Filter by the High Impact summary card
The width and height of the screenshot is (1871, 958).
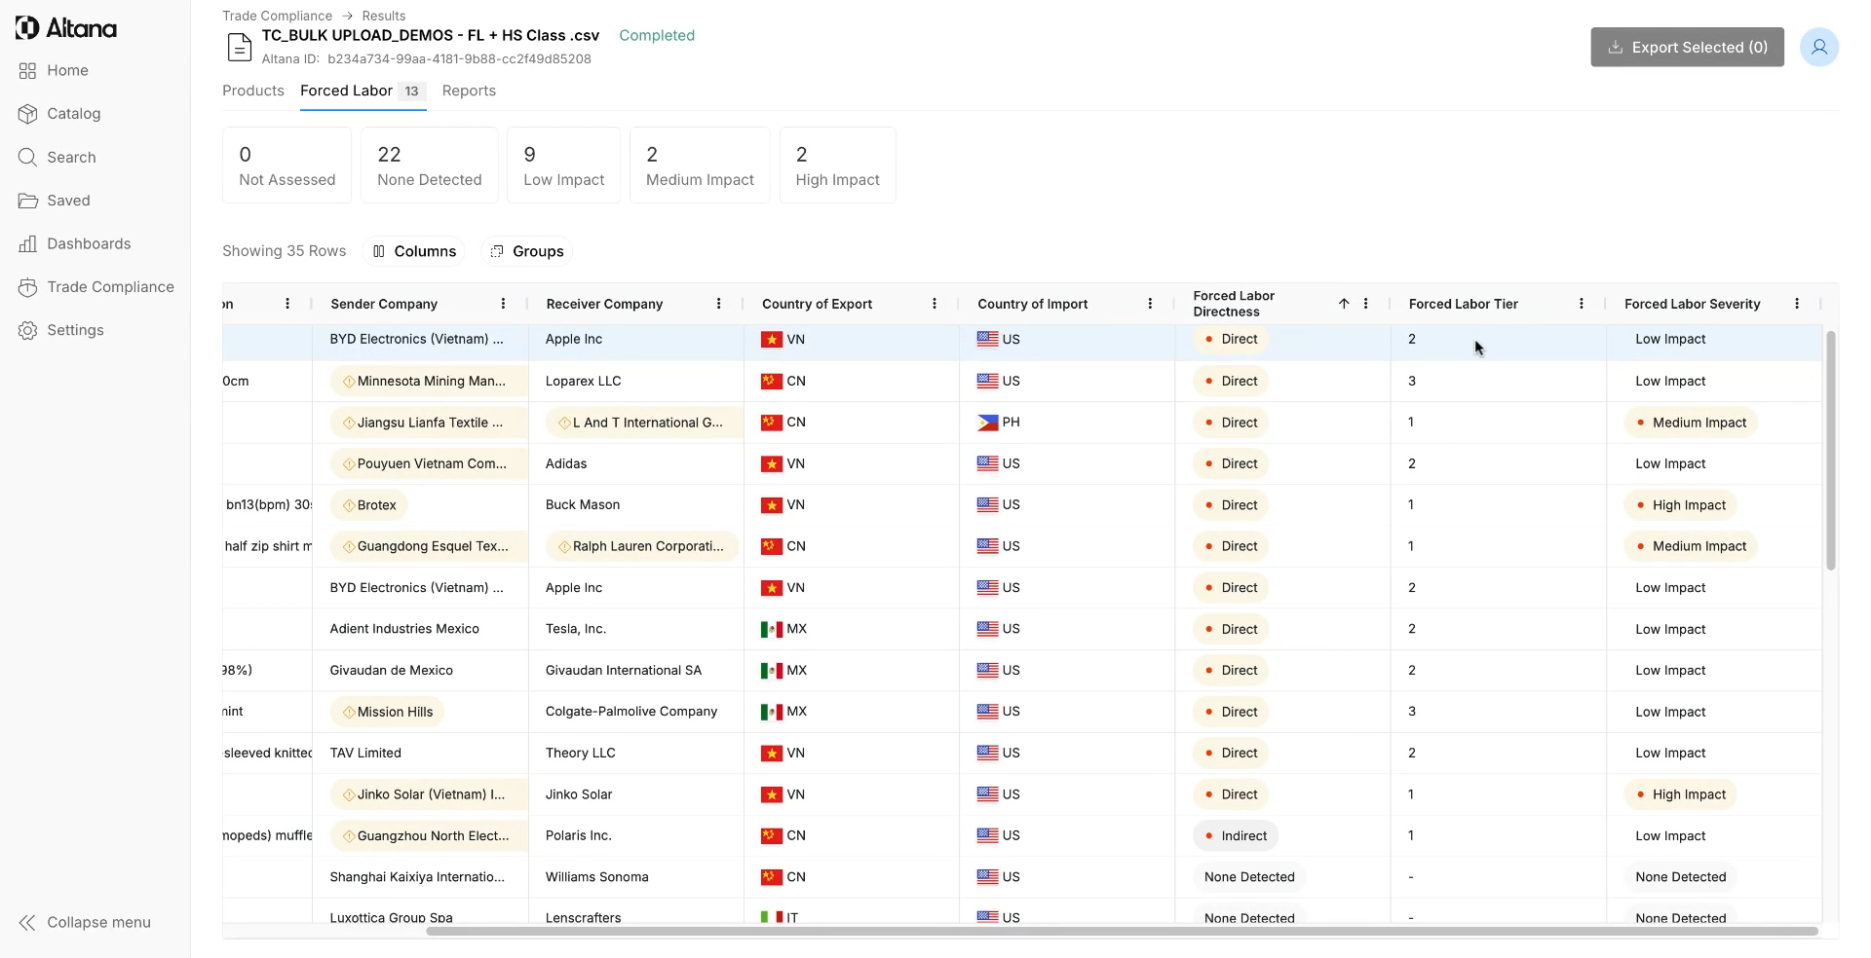tap(837, 166)
